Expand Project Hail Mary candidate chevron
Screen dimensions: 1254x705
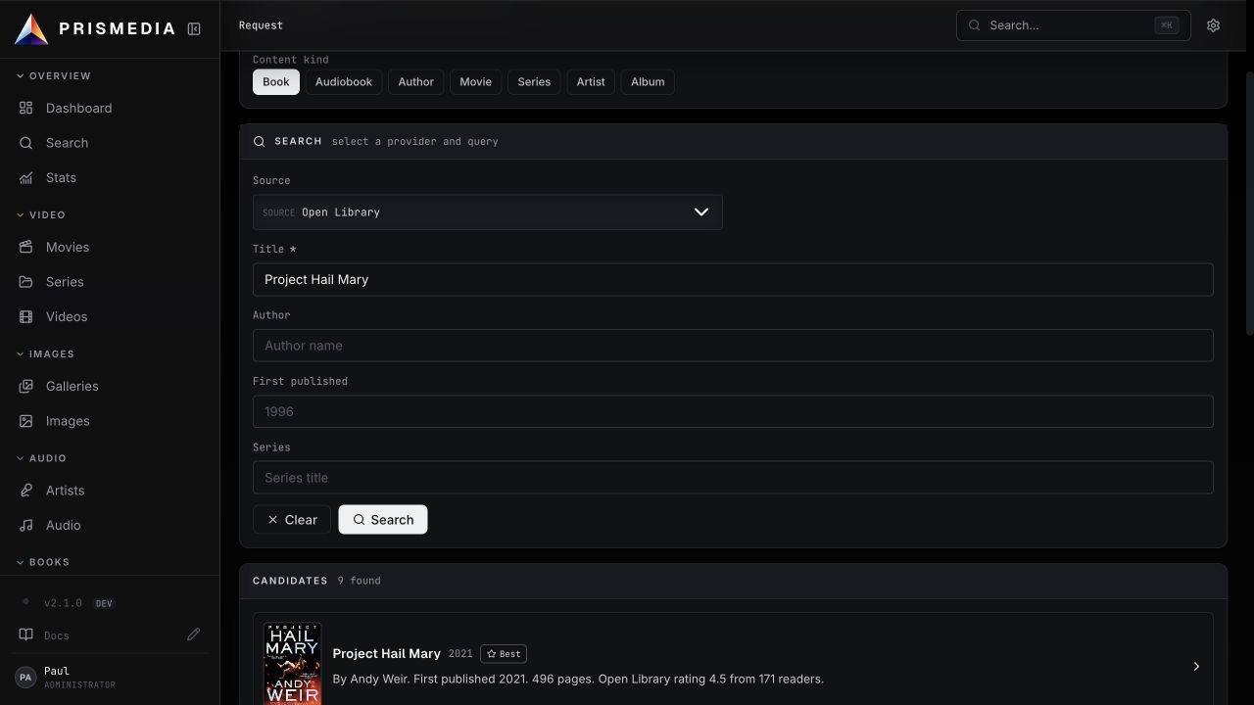pyautogui.click(x=1196, y=667)
